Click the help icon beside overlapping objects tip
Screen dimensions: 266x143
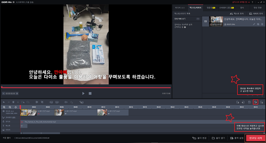click(x=185, y=27)
